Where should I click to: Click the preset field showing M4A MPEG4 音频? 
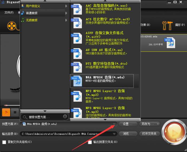[x=69, y=124]
